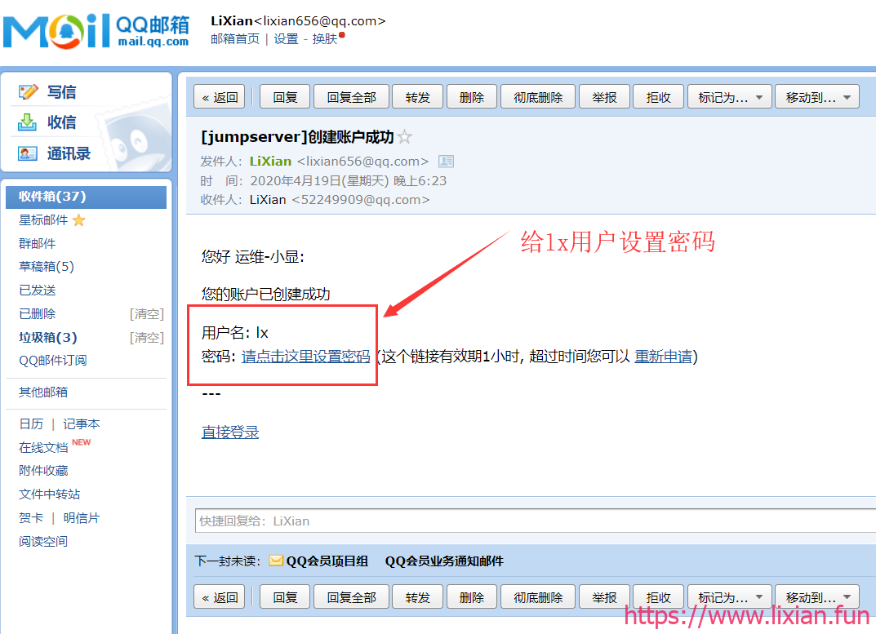
Task: Expand the top 标记为 dropdown
Action: click(x=730, y=96)
